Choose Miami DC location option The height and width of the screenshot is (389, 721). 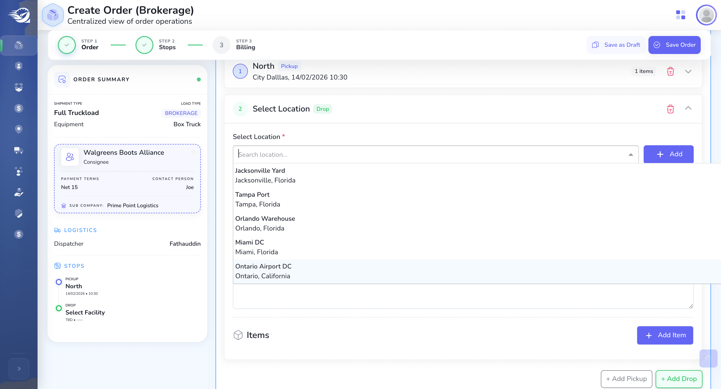[477, 247]
